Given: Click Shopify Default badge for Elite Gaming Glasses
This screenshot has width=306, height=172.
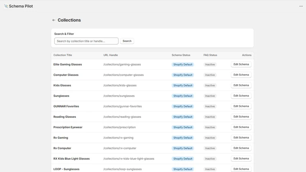Looking at the screenshot, I should tap(183, 65).
